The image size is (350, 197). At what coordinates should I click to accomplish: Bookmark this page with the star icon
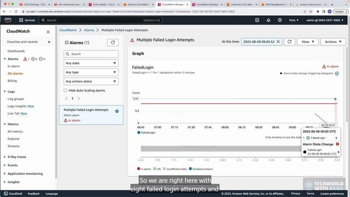[311, 11]
